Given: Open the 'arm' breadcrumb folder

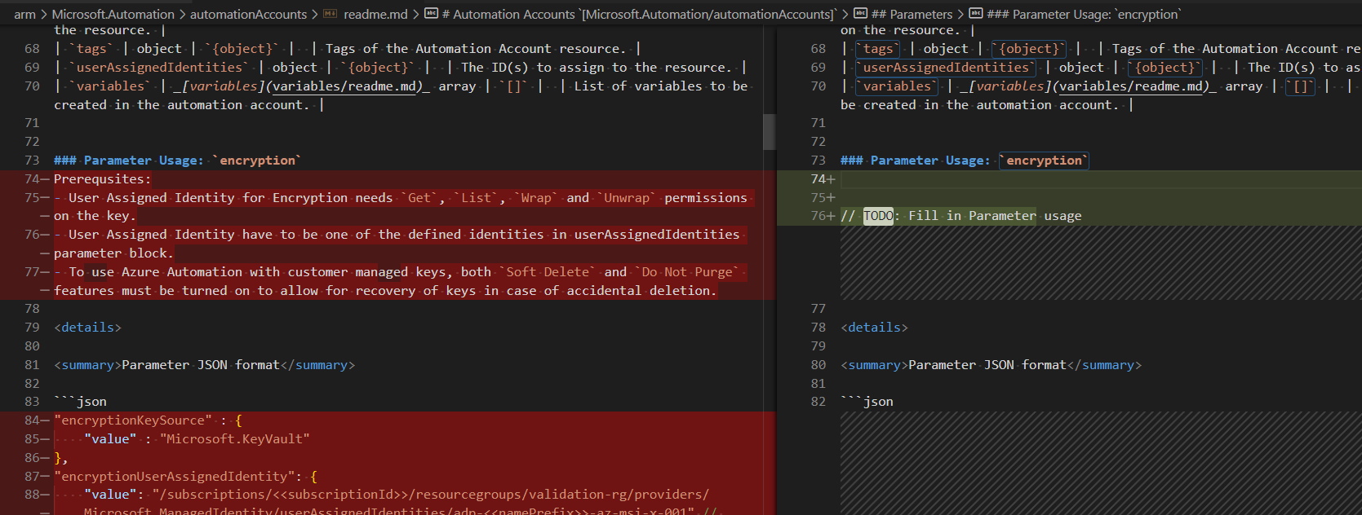Looking at the screenshot, I should click(x=25, y=14).
